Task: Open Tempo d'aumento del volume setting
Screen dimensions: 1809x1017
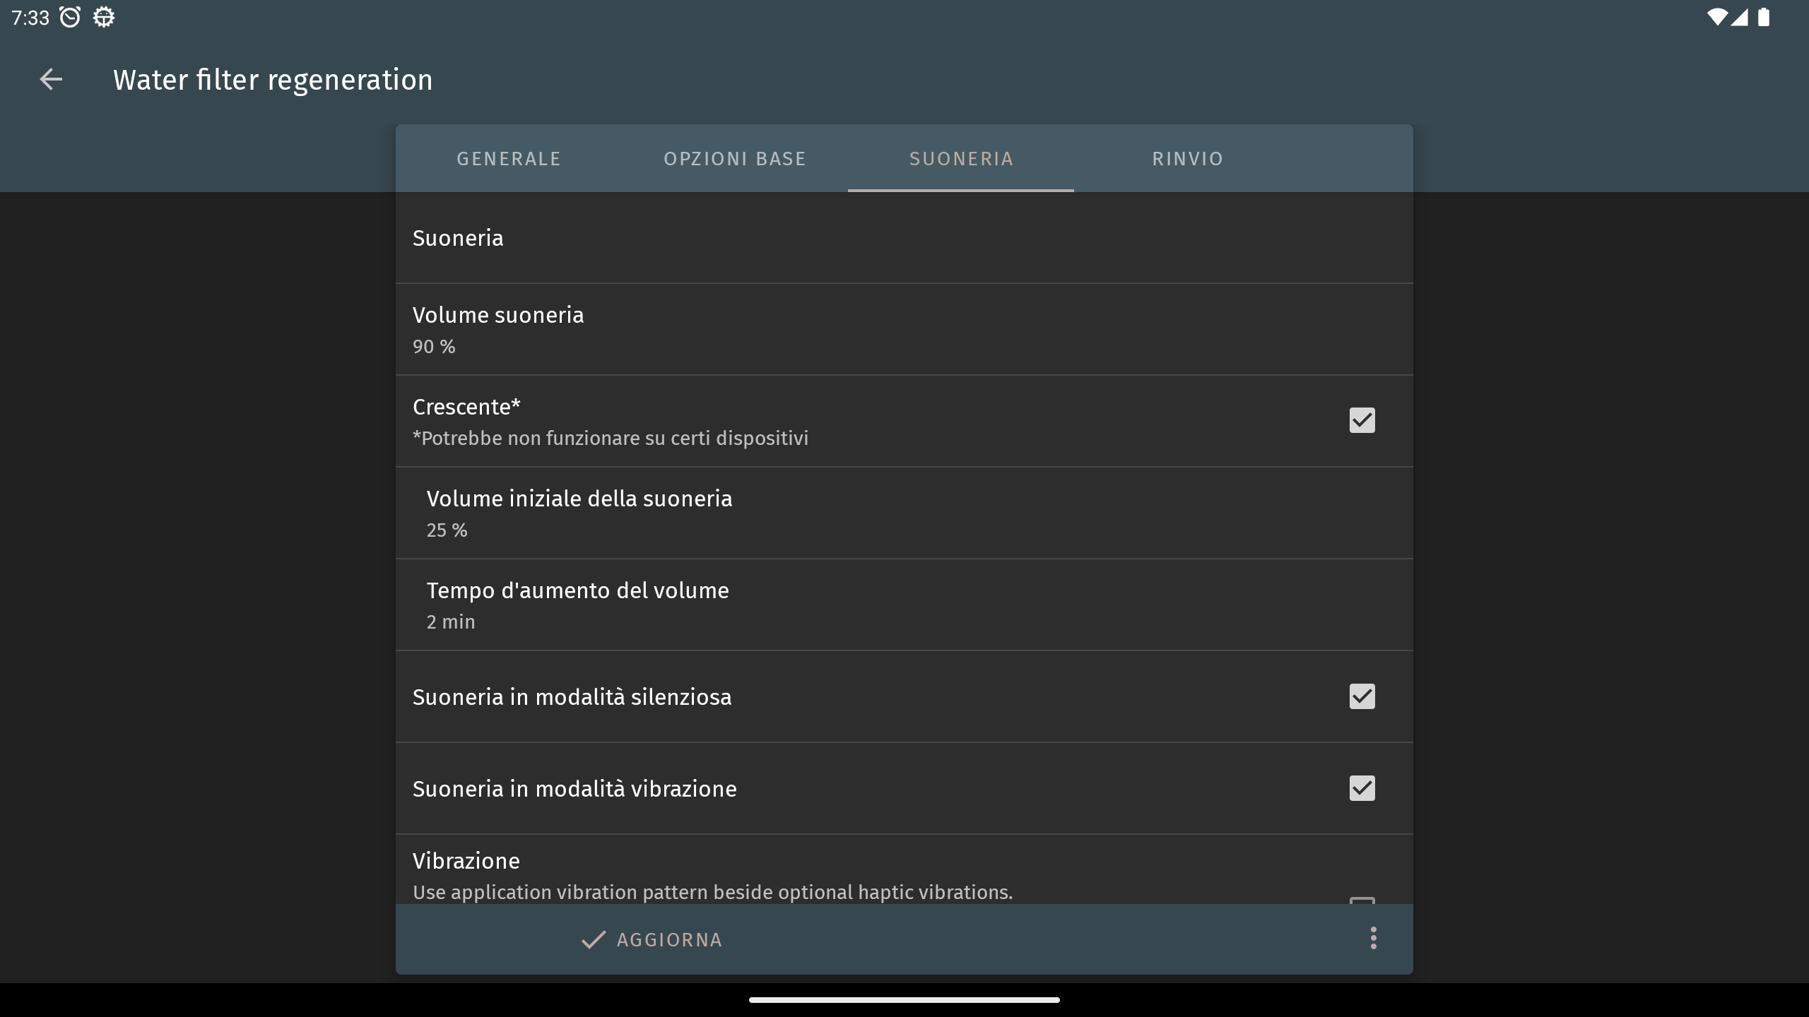Action: (904, 605)
